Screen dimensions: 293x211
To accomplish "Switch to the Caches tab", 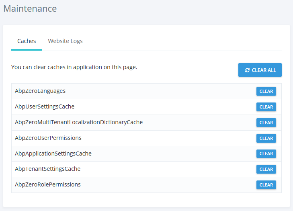I will tap(27, 41).
